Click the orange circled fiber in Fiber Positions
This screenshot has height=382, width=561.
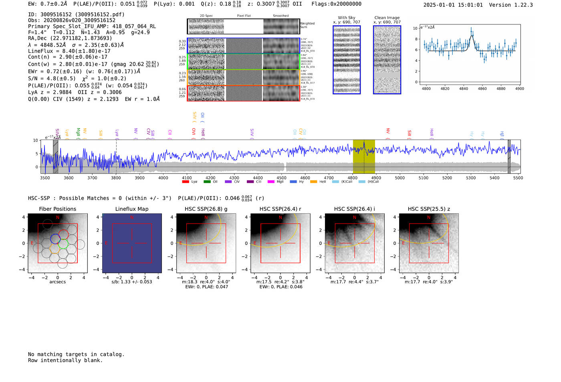pyautogui.click(x=55, y=249)
